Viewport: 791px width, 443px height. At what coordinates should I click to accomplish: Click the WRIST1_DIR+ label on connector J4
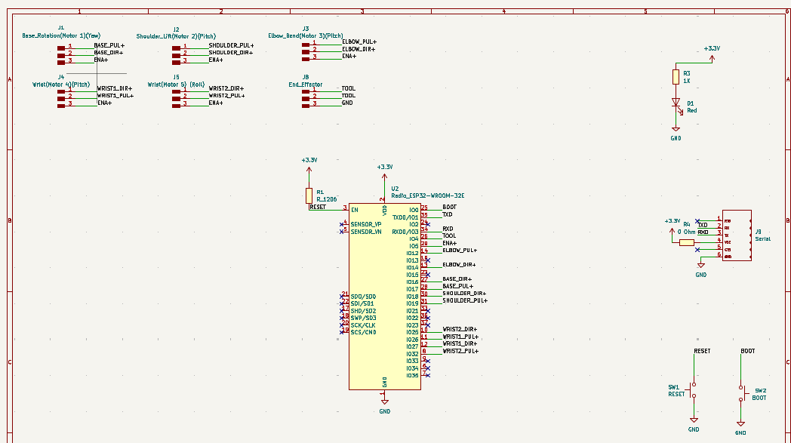[115, 88]
